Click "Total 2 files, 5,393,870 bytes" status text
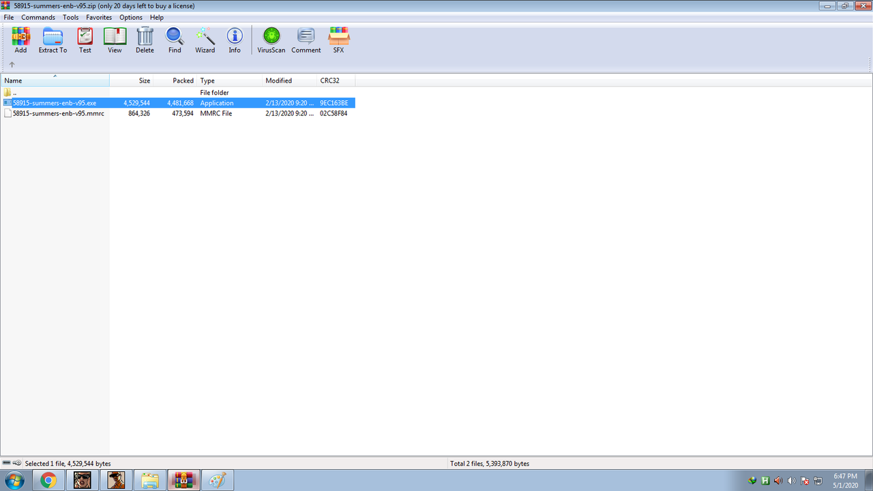873x491 pixels. (490, 464)
